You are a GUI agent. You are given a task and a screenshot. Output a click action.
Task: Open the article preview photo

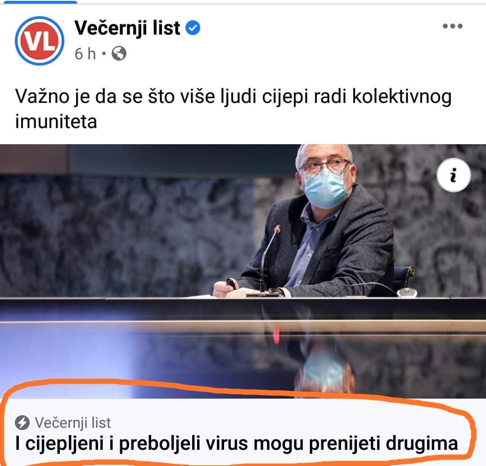click(x=243, y=271)
